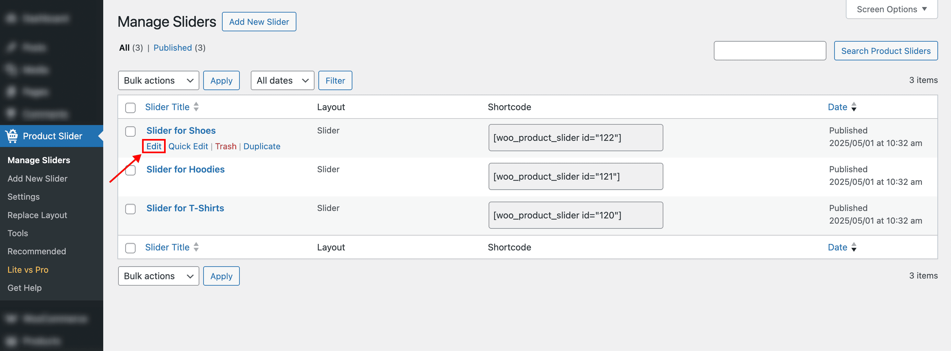951x351 pixels.
Task: Sort by Slider Title header arrows
Action: 196,107
